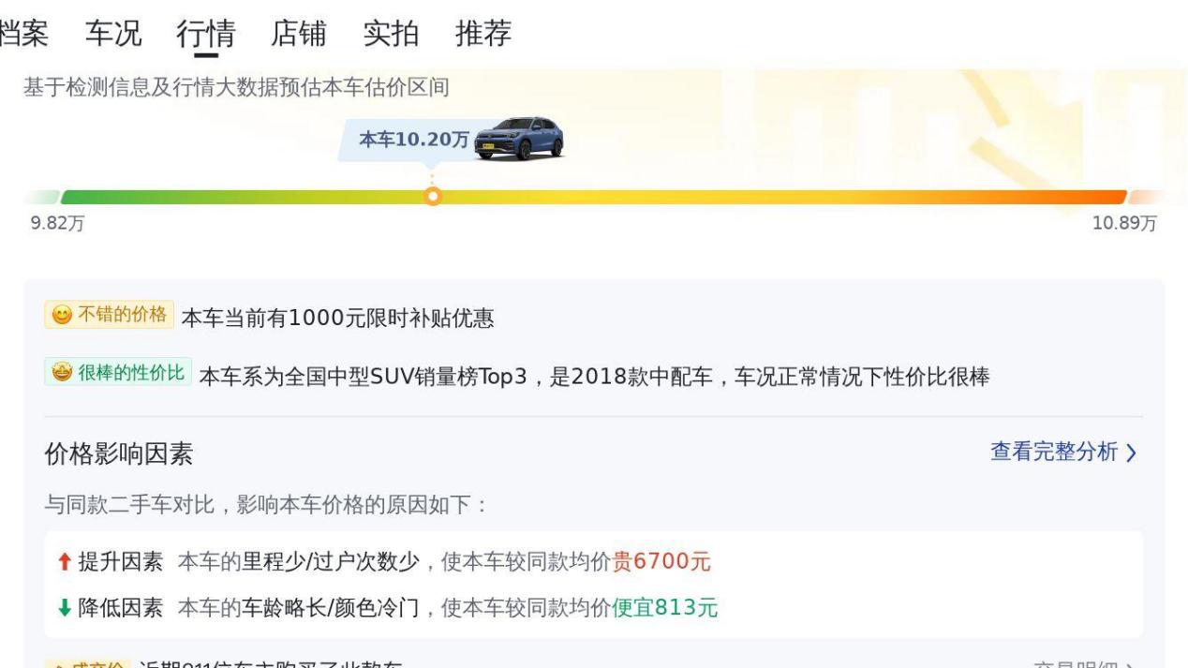This screenshot has height=668, width=1188.
Task: Go to the 店铺 tab
Action: (298, 34)
